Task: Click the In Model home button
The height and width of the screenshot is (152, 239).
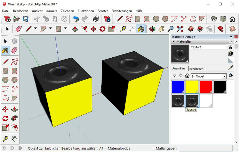Action: [187, 76]
